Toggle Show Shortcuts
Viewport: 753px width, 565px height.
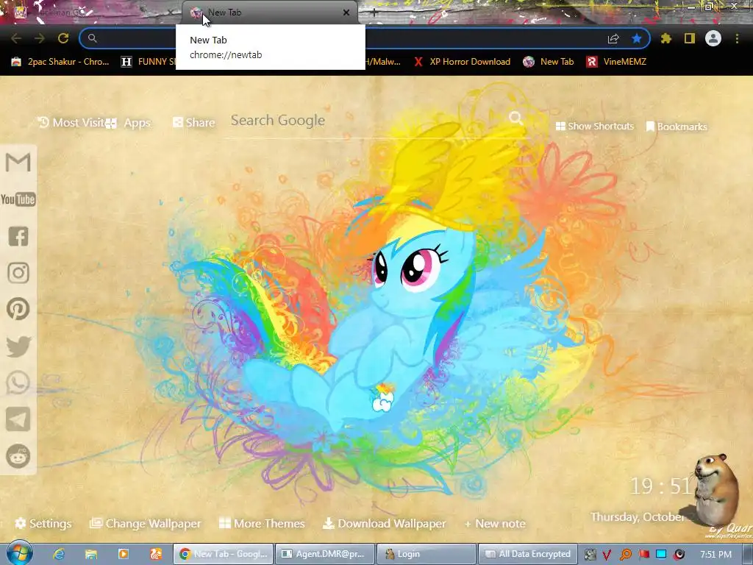[x=595, y=127]
